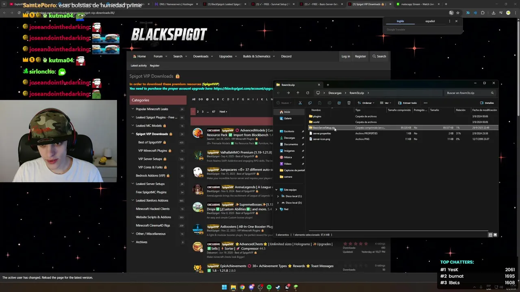The height and width of the screenshot is (292, 520).
Task: Click Extraer todo in Explorer toolbar
Action: tap(407, 103)
